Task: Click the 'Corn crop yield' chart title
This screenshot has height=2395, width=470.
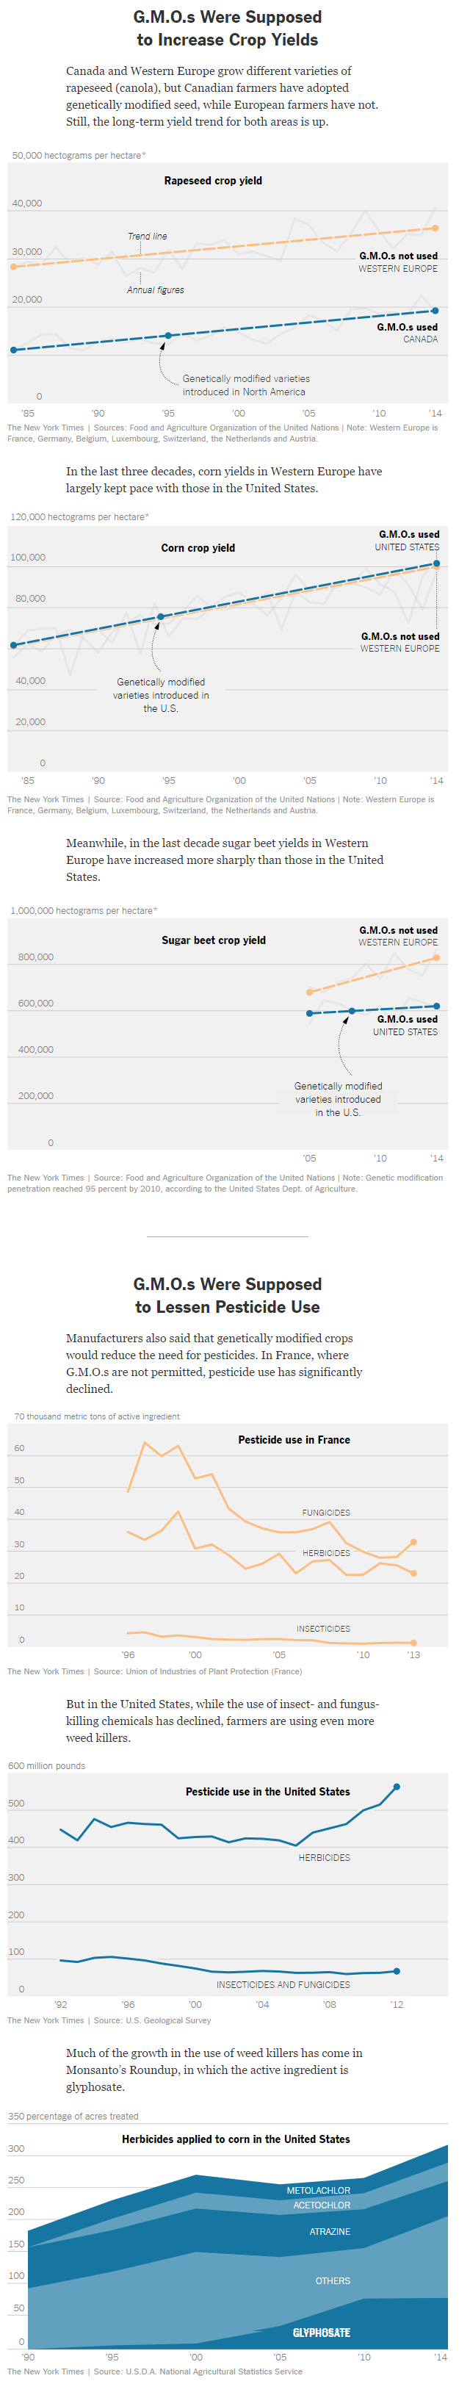Action: (198, 547)
